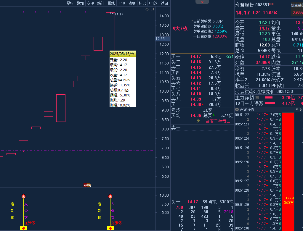303x231 pixels.
Task: Click 买均 14.06 value
Action: tap(195, 115)
